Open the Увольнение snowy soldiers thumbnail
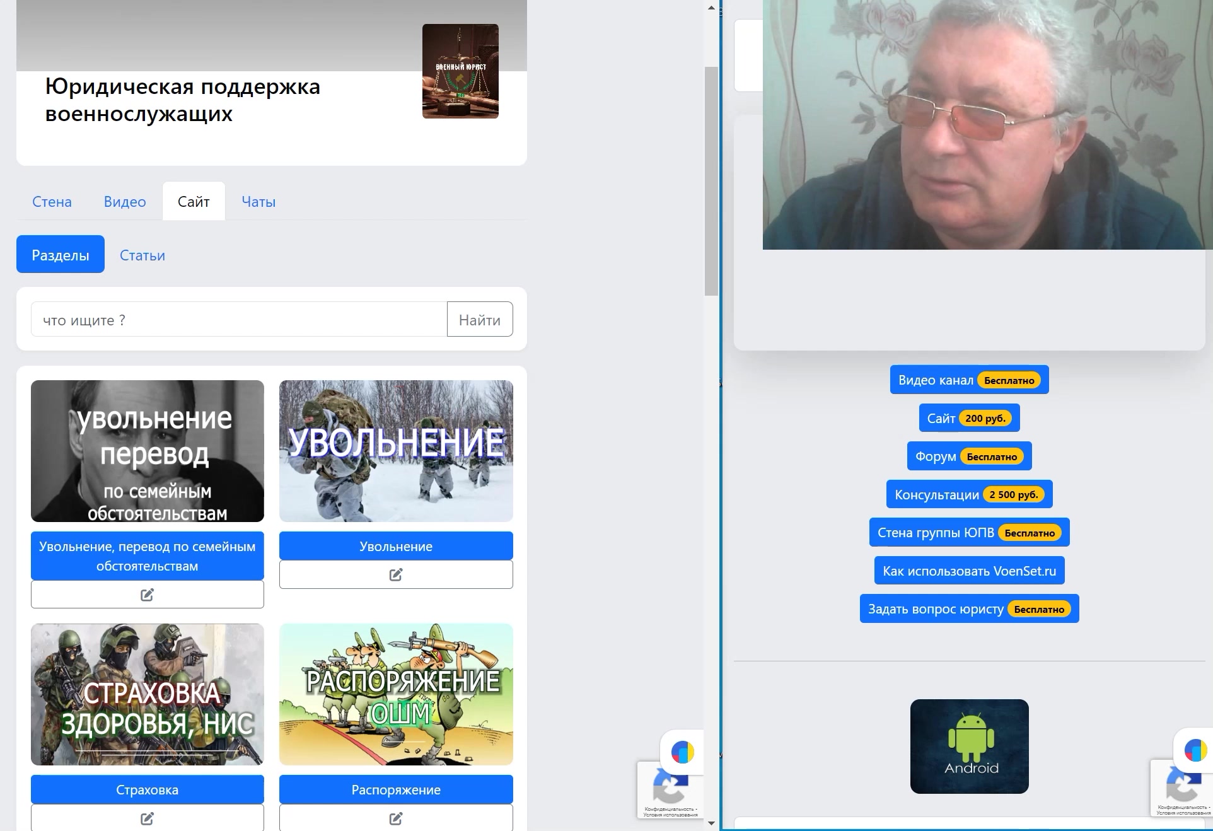1213x831 pixels. (396, 451)
